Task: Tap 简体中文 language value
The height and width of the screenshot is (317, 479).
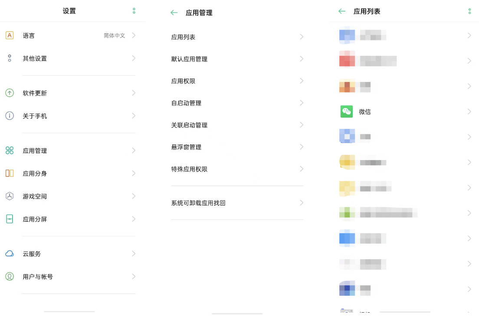Action: [114, 36]
